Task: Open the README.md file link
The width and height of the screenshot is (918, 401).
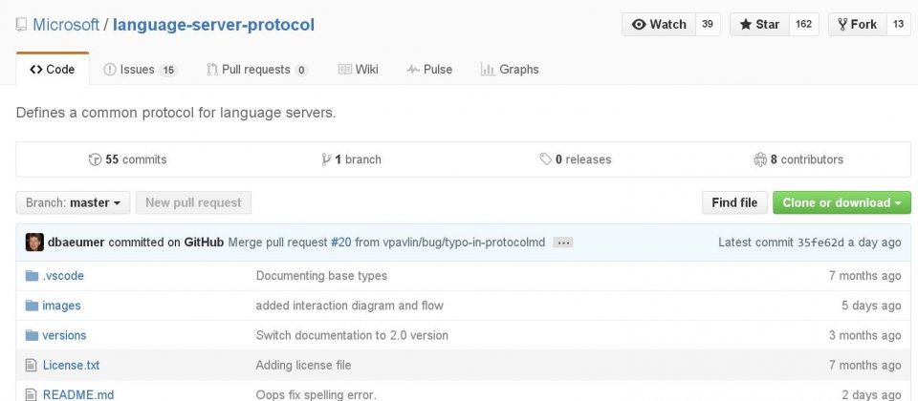Action: coord(78,395)
